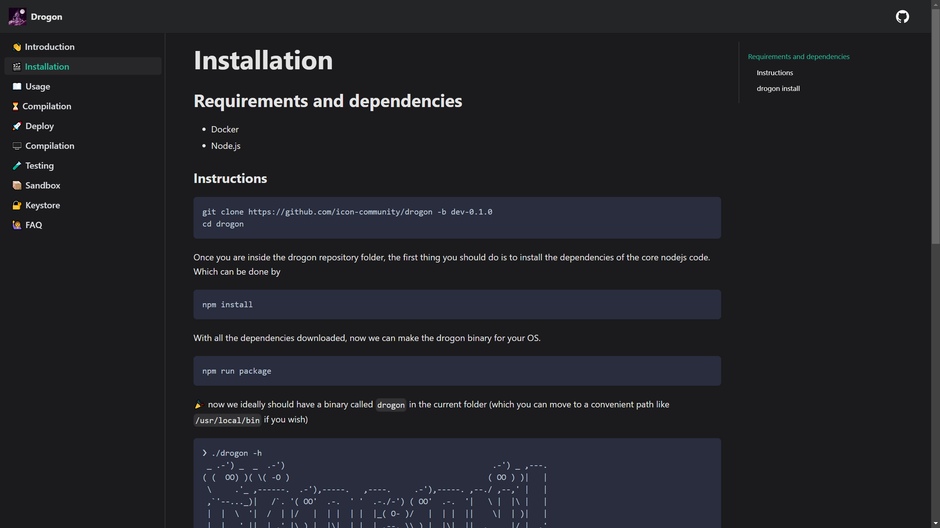Click the package box Sandbox icon
Image resolution: width=940 pixels, height=528 pixels.
(17, 186)
